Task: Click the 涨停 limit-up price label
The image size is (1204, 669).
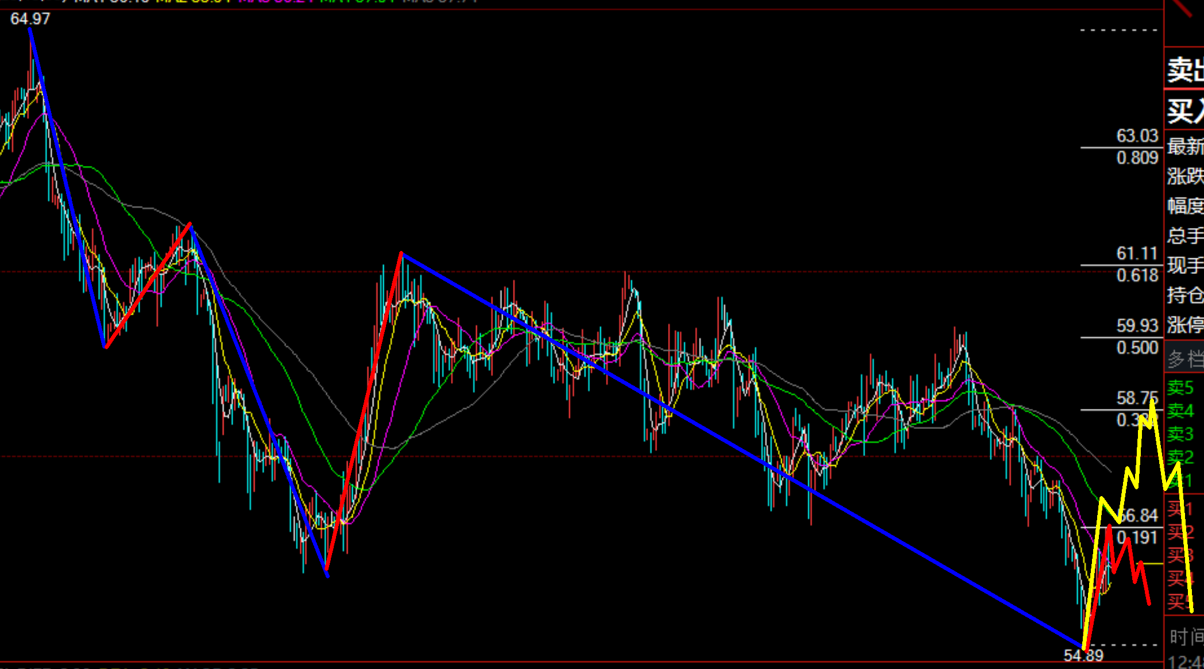Action: tap(1184, 324)
